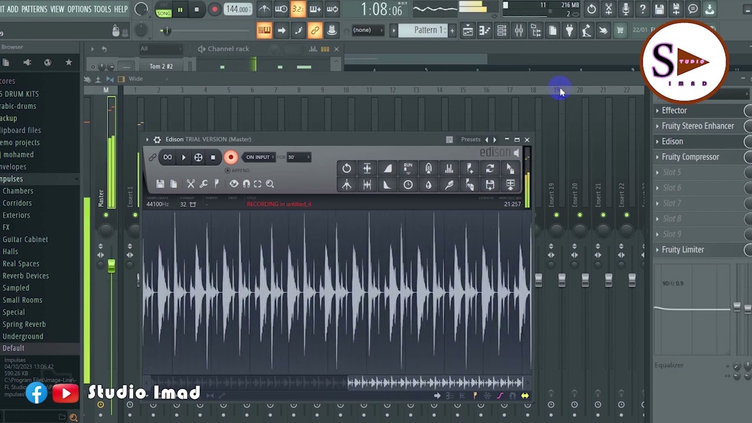Click Edison RUN script button

[408, 169]
